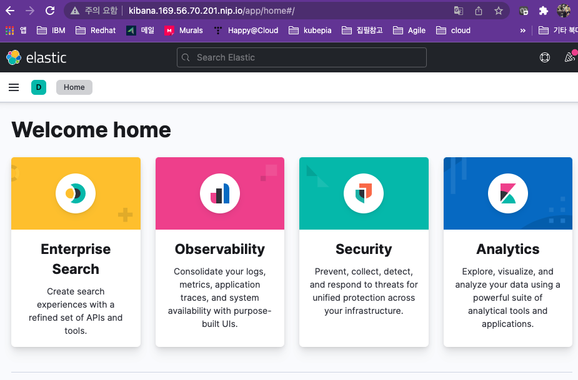
Task: Open the Murals bookmark
Action: (184, 31)
